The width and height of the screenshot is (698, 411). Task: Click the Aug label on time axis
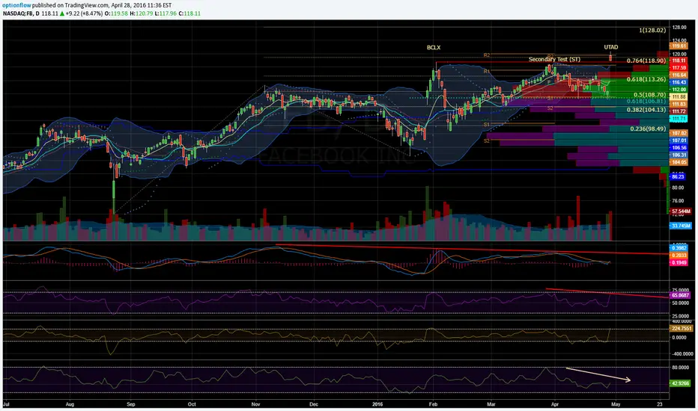point(70,404)
